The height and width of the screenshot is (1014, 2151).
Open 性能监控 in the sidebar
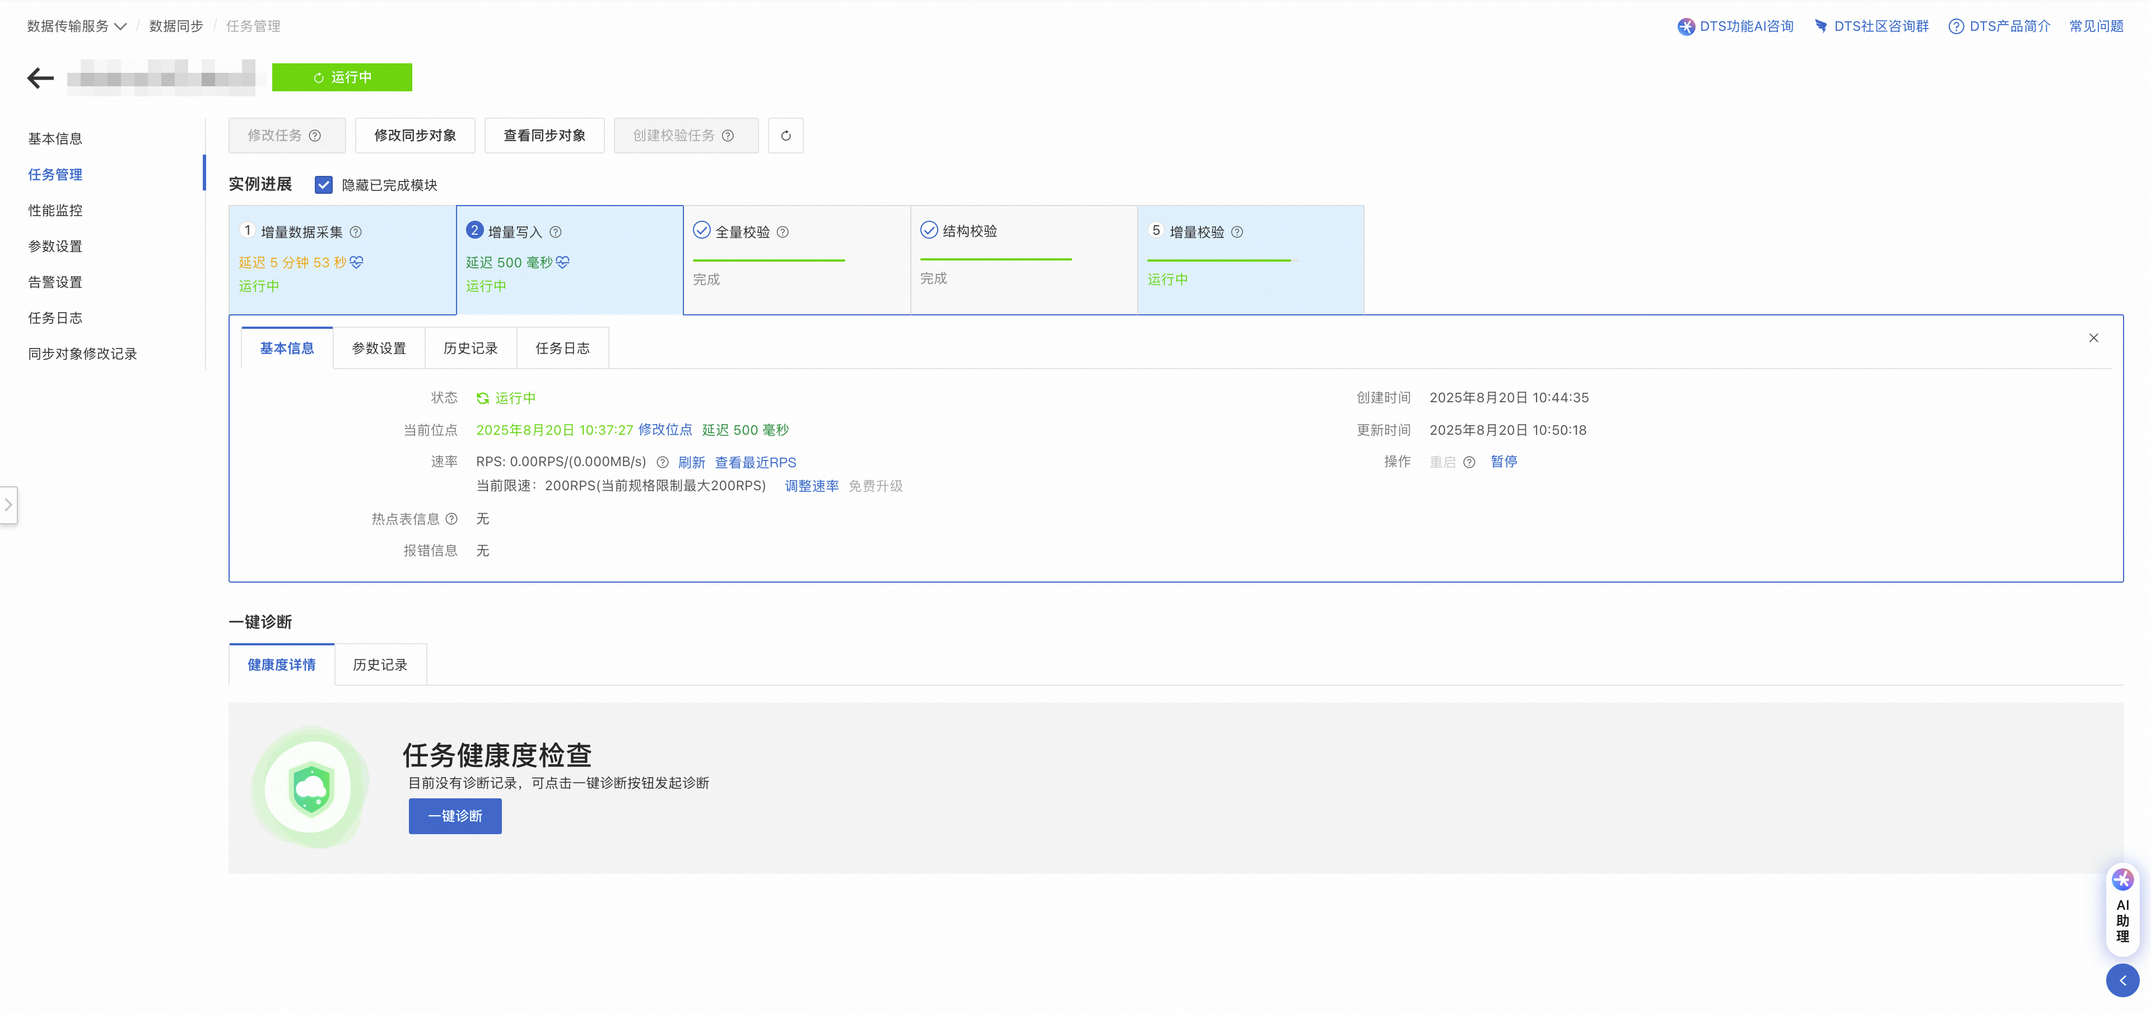tap(55, 211)
